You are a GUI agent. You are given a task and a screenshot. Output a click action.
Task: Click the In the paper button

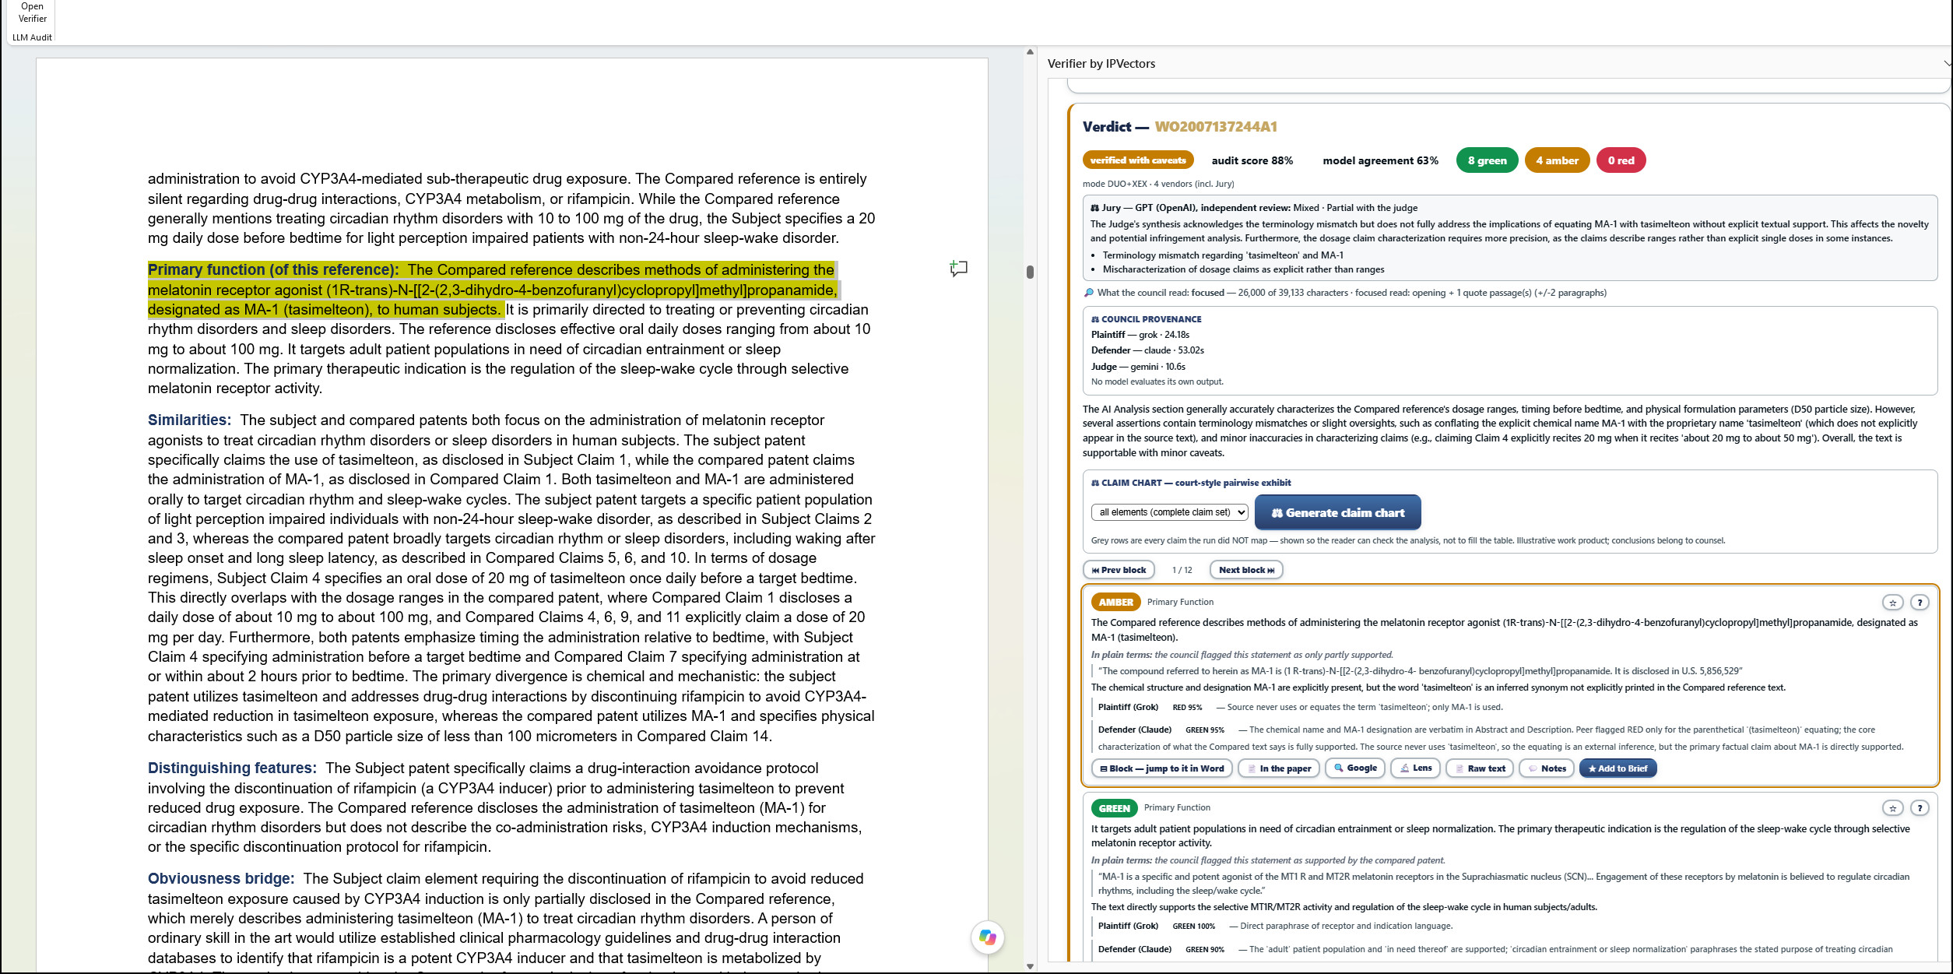click(x=1278, y=768)
